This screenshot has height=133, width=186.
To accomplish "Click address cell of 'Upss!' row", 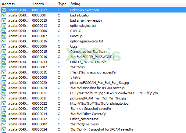I will click(x=18, y=46).
